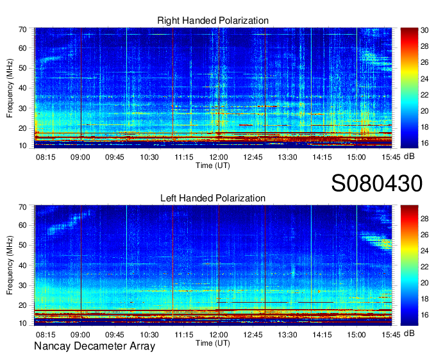Click the 10:30 time tick of the Left Handed plot
Image resolution: width=436 pixels, height=354 pixels.
pos(149,335)
